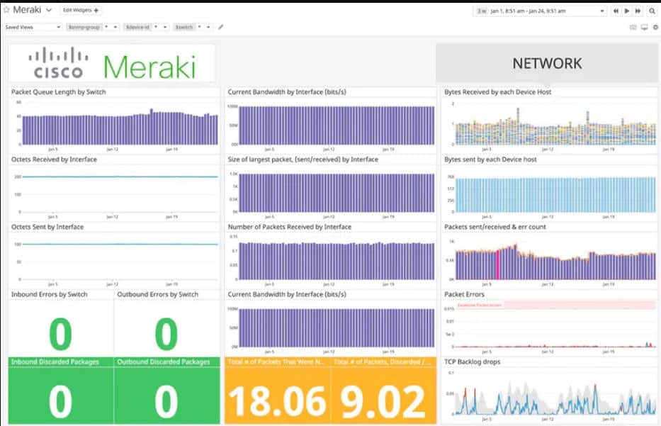Click the Number of Packets Received bar chart
This screenshot has height=426, width=661.
coord(337,261)
